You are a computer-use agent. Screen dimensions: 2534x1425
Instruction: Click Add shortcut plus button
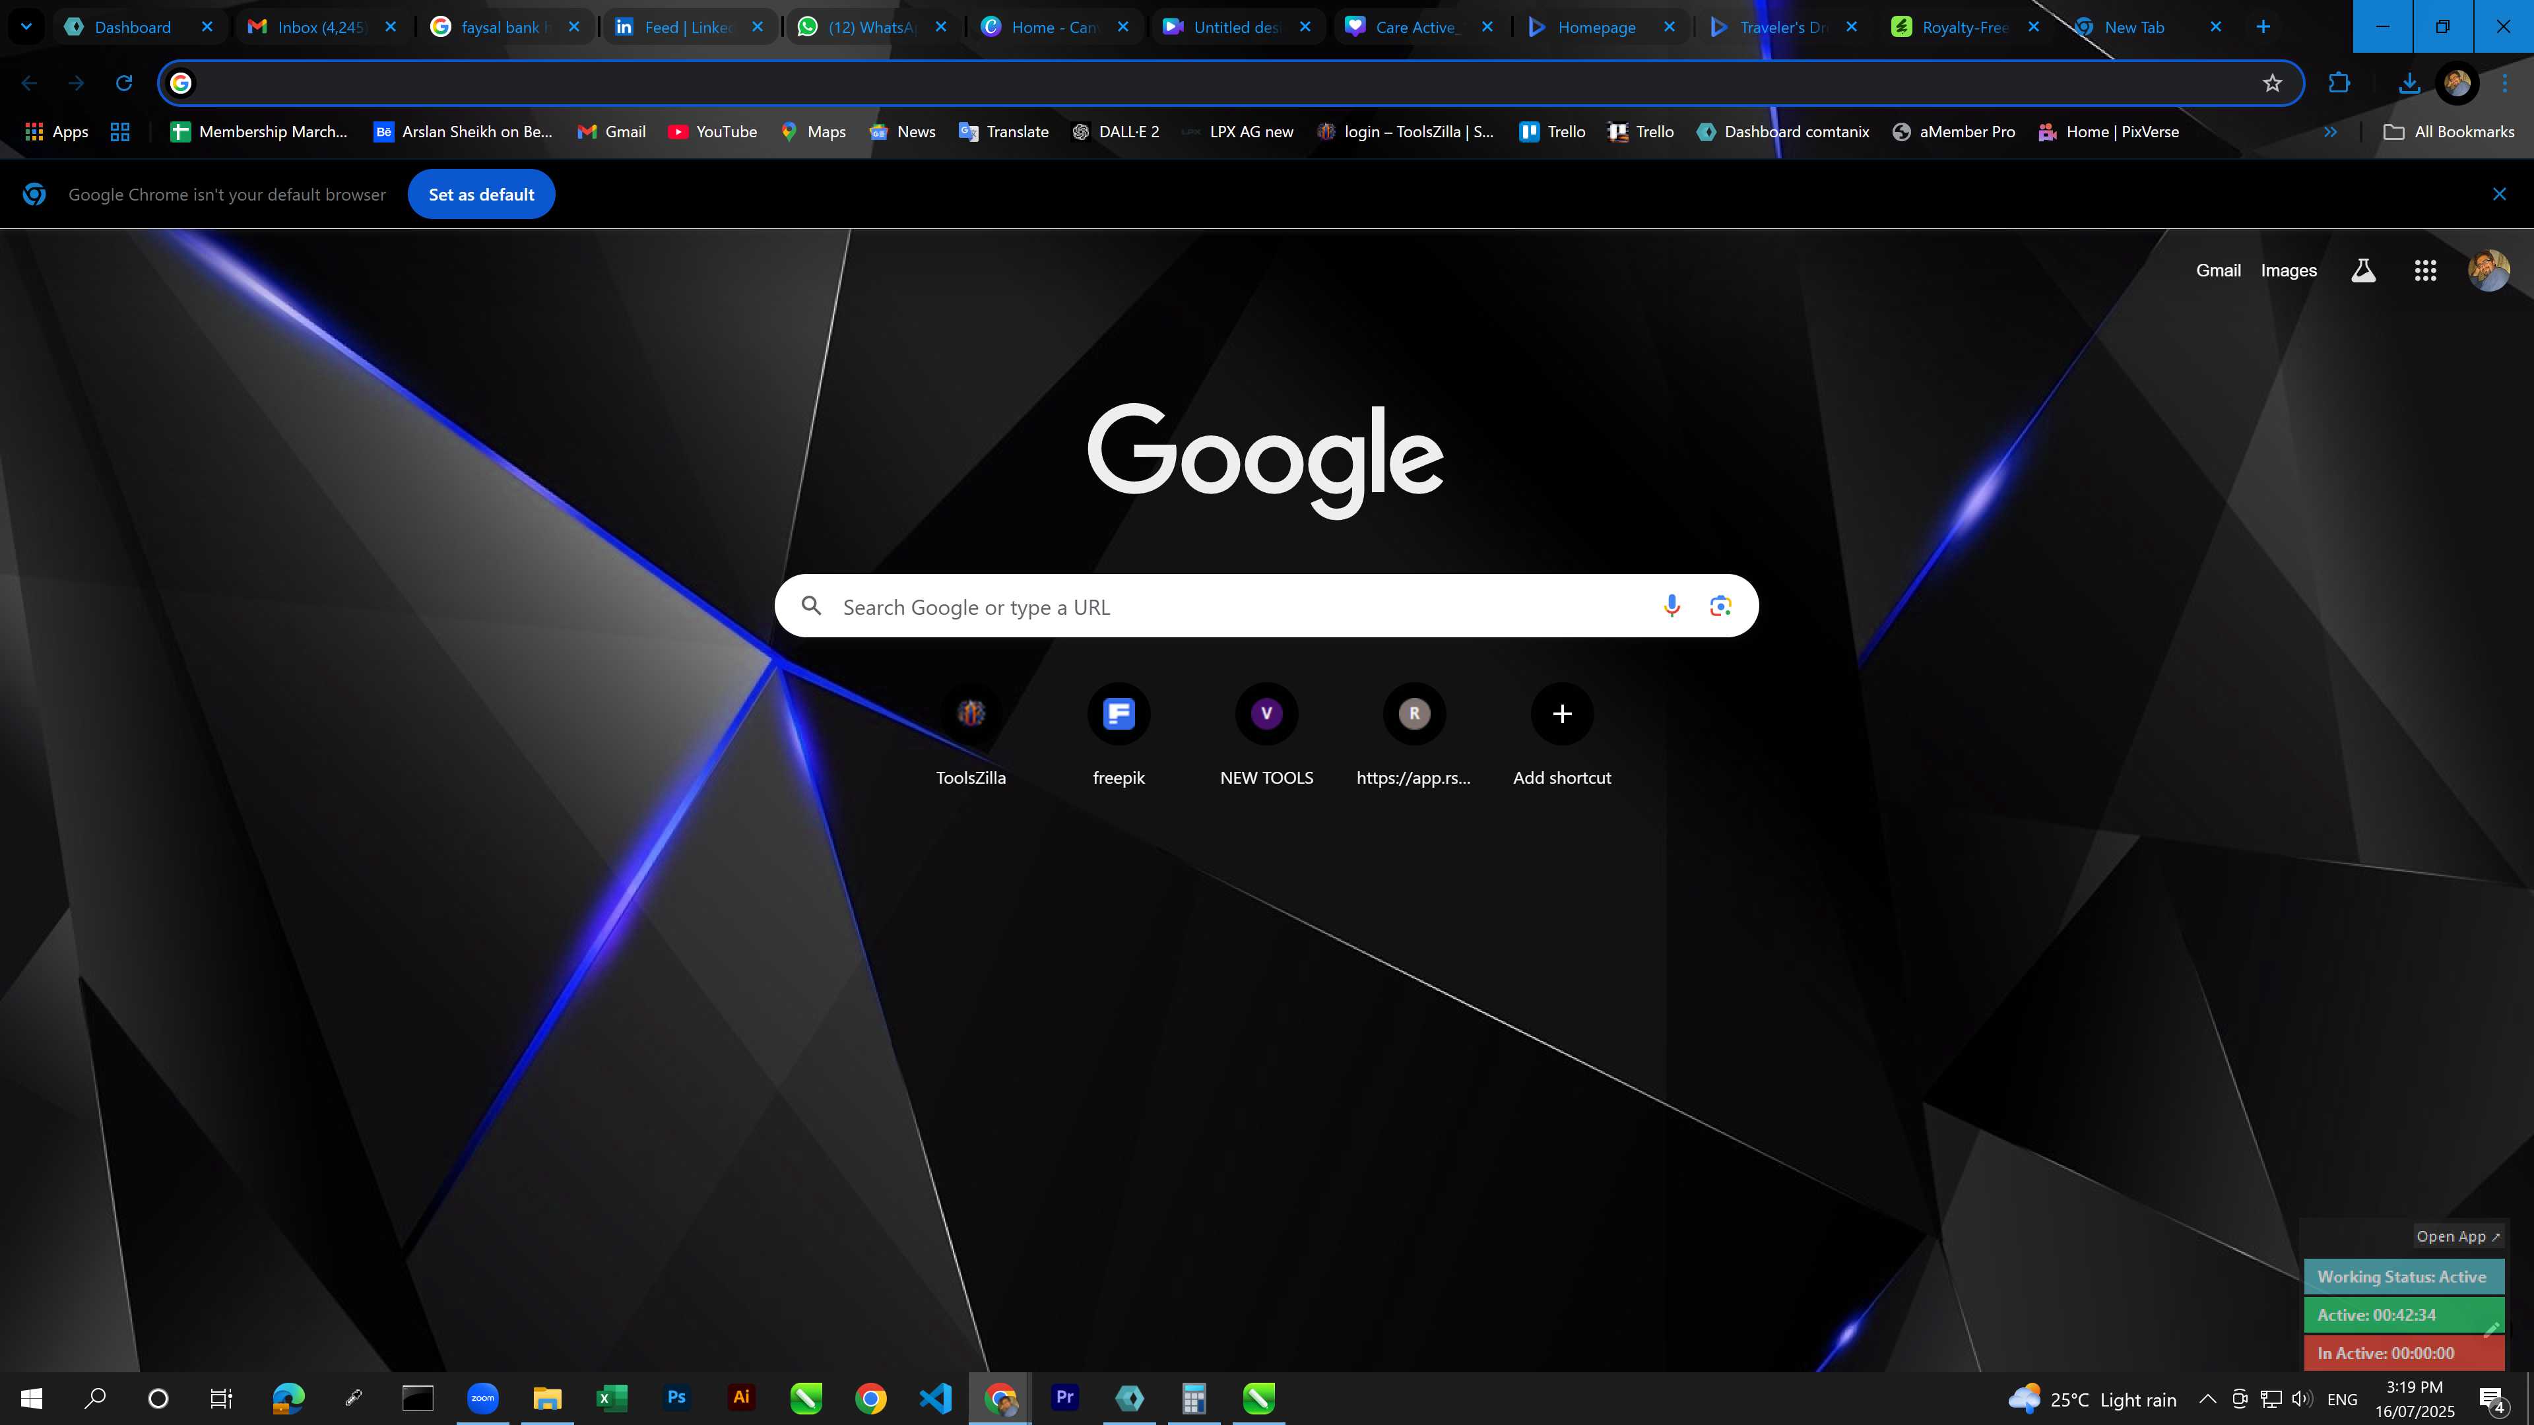pos(1562,714)
